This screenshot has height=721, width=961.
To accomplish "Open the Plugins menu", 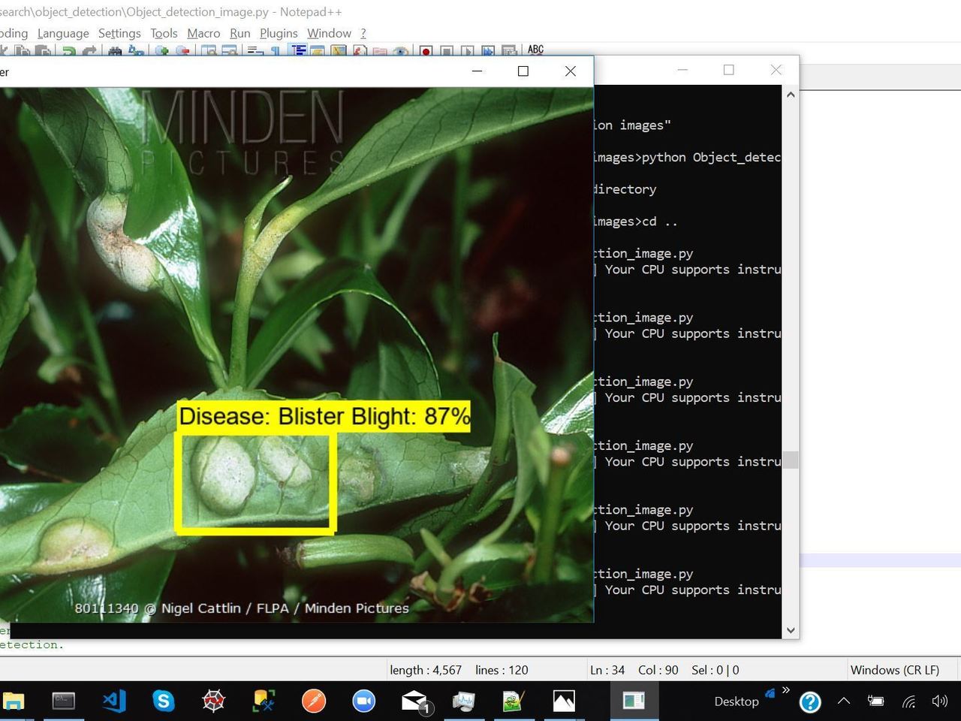I will point(279,33).
